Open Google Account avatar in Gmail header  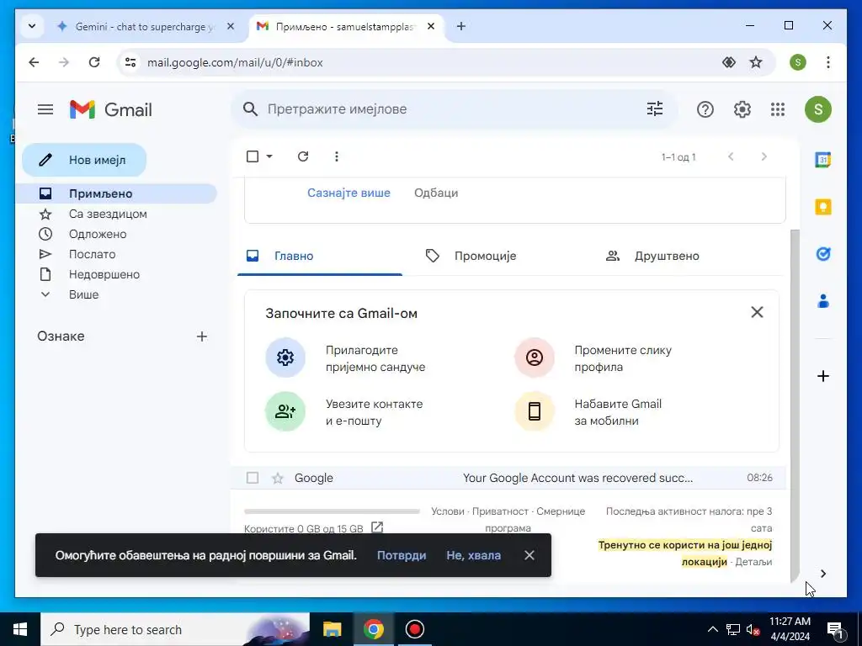click(x=818, y=109)
